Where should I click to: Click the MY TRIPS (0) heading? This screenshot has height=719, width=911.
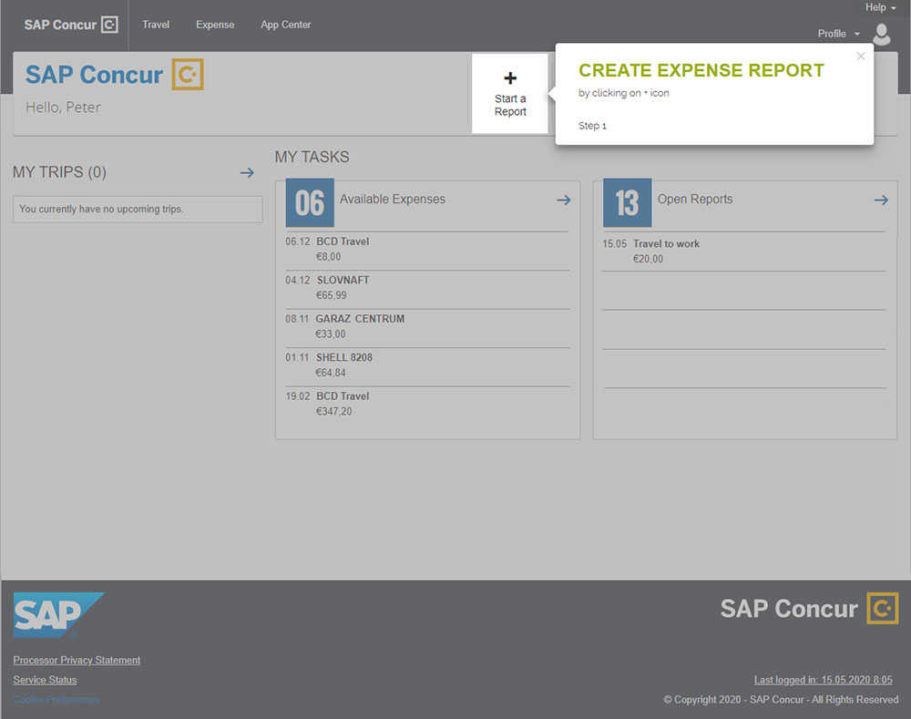[59, 172]
